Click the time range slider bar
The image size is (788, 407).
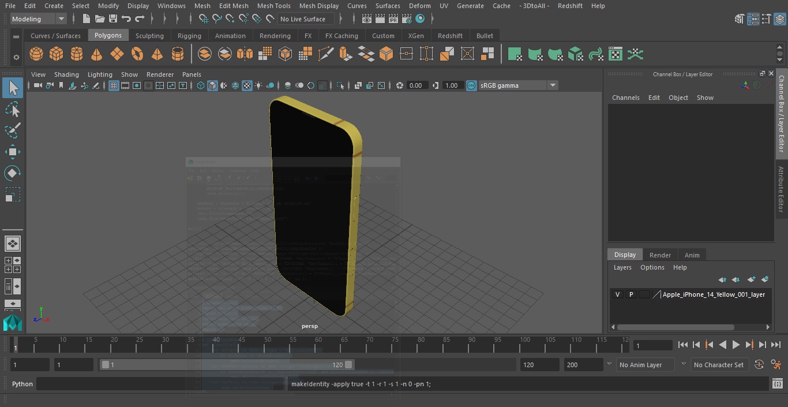coord(227,365)
